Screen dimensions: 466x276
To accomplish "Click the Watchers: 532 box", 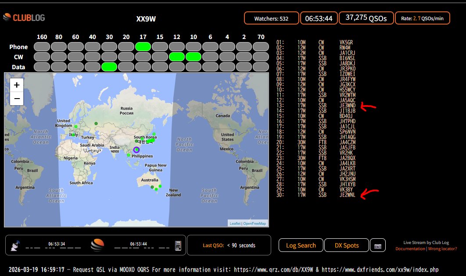I will [x=271, y=18].
